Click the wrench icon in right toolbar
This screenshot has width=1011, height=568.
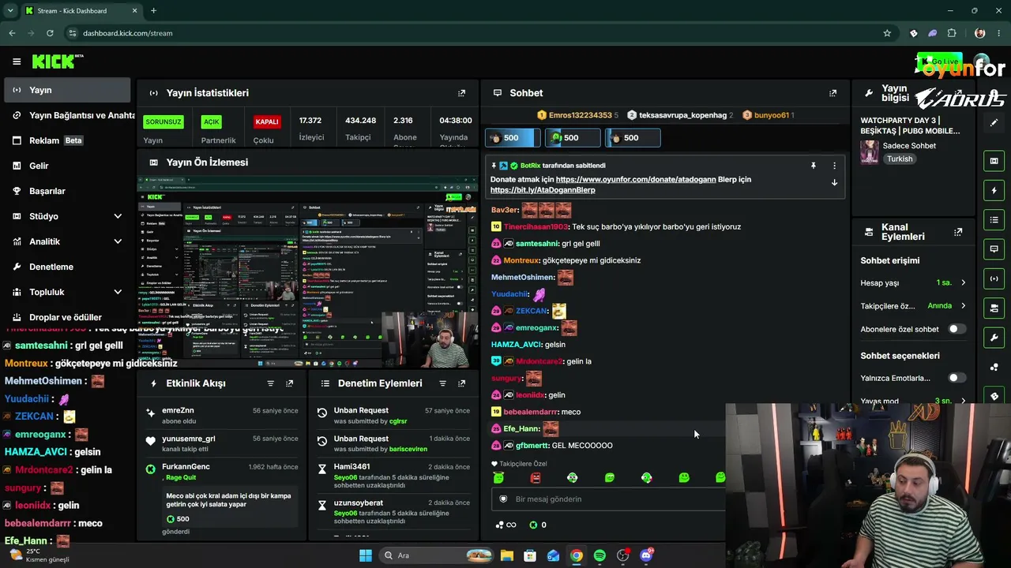click(x=994, y=338)
